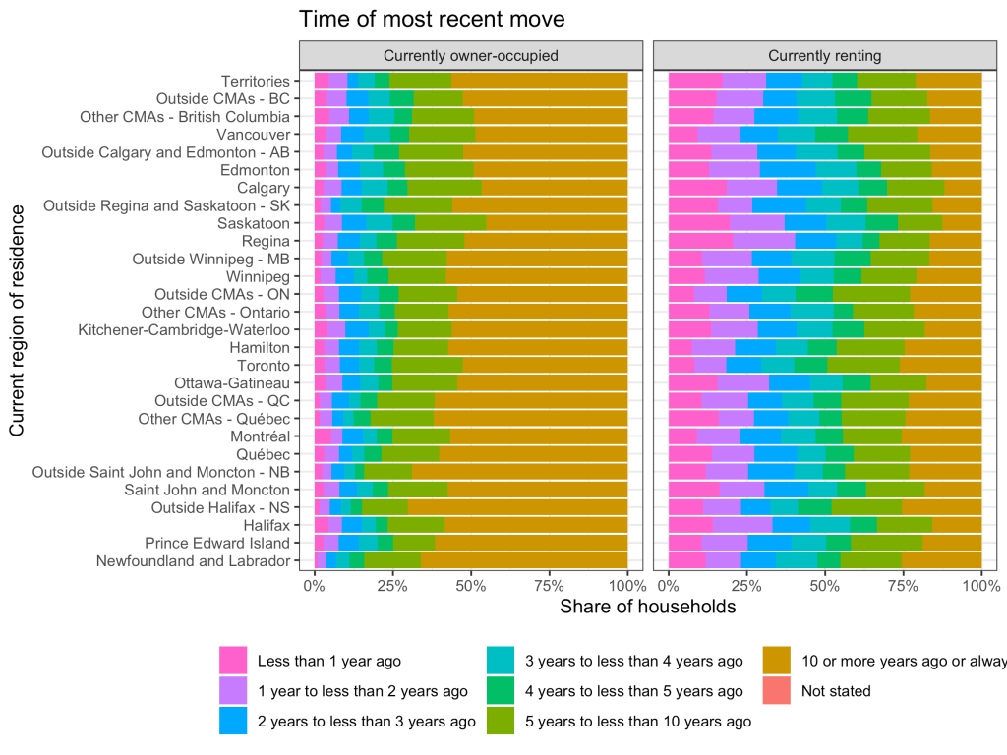1007x755 pixels.
Task: Click the 'Share of households' x-axis title
Action: click(x=647, y=608)
